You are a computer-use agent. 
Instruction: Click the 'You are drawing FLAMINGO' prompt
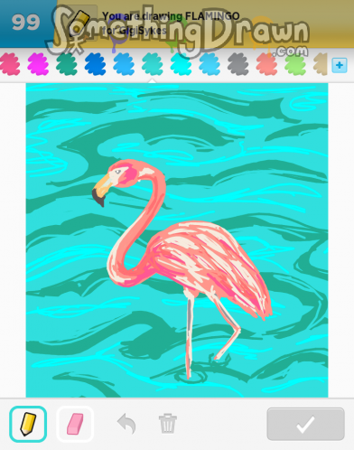click(171, 16)
